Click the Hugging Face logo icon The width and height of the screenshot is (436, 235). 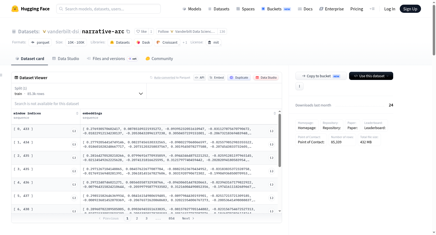[x=15, y=9]
